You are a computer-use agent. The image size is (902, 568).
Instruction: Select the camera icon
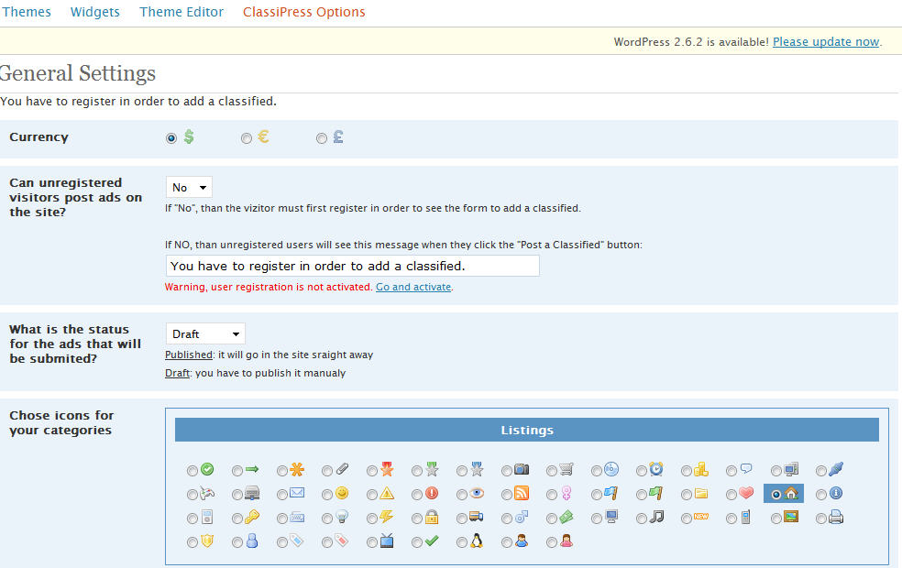522,470
